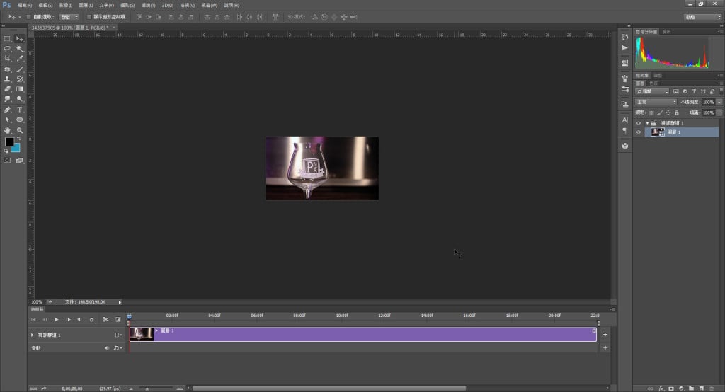The height and width of the screenshot is (392, 725).
Task: Click the foreground black color swatch
Action: pos(8,142)
